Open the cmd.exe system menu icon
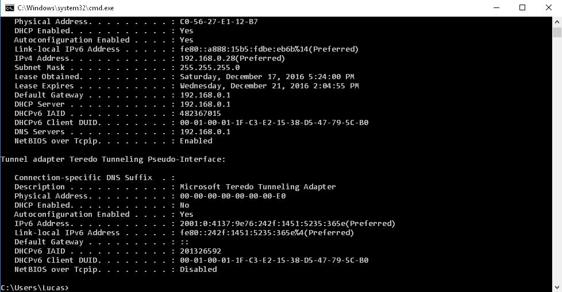This screenshot has height=292, width=562. (x=10, y=8)
